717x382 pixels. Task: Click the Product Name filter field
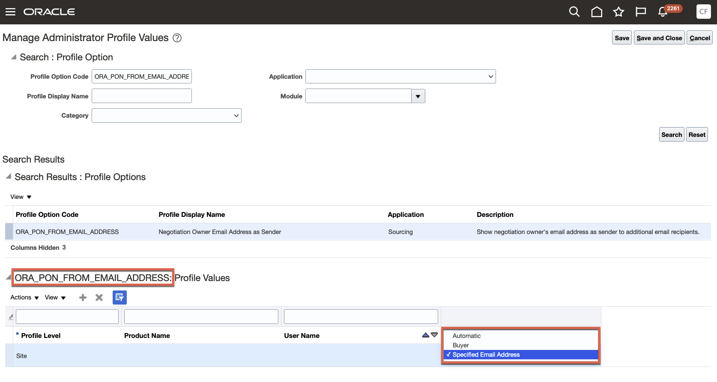click(201, 317)
